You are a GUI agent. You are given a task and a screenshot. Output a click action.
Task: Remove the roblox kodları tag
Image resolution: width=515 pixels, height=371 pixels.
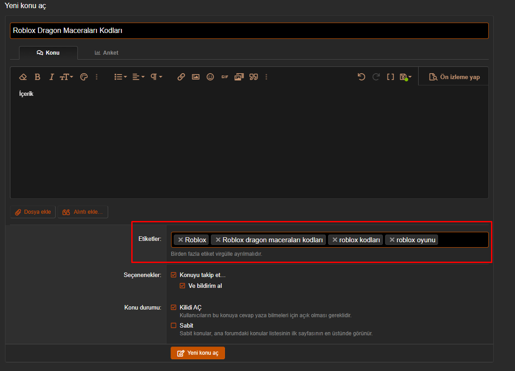[x=335, y=240]
